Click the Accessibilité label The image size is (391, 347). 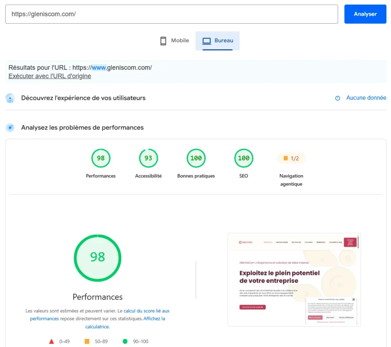coord(149,176)
